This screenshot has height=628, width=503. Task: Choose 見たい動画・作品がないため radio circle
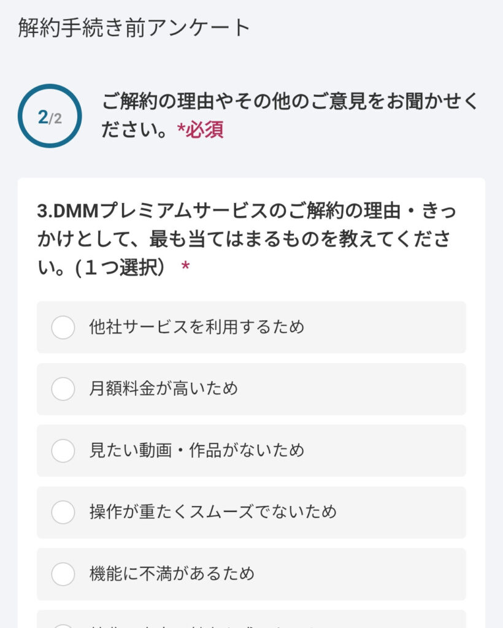tap(63, 451)
